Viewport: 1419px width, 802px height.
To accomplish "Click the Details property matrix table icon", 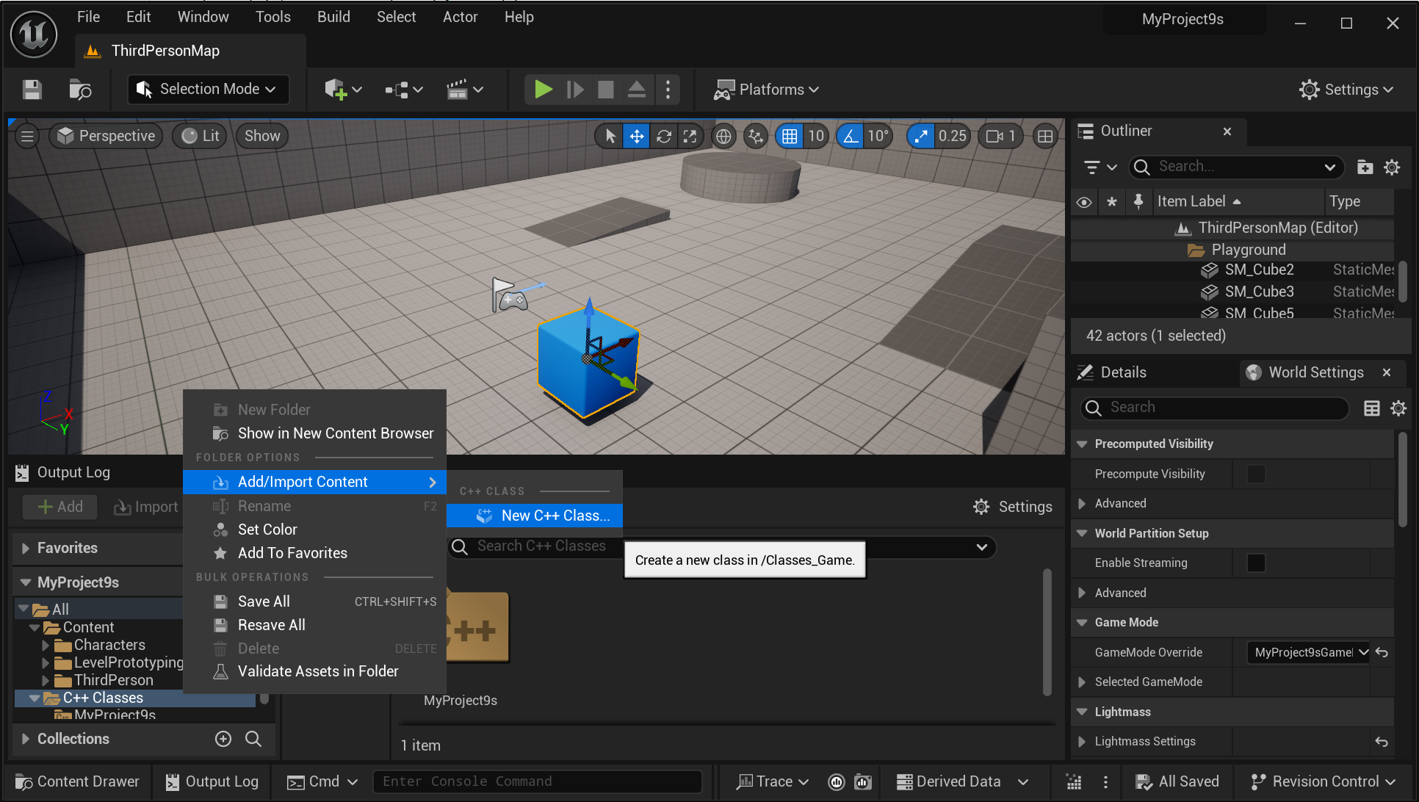I will pos(1371,408).
